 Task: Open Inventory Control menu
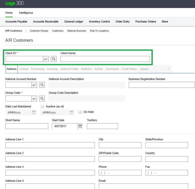[x=99, y=21]
